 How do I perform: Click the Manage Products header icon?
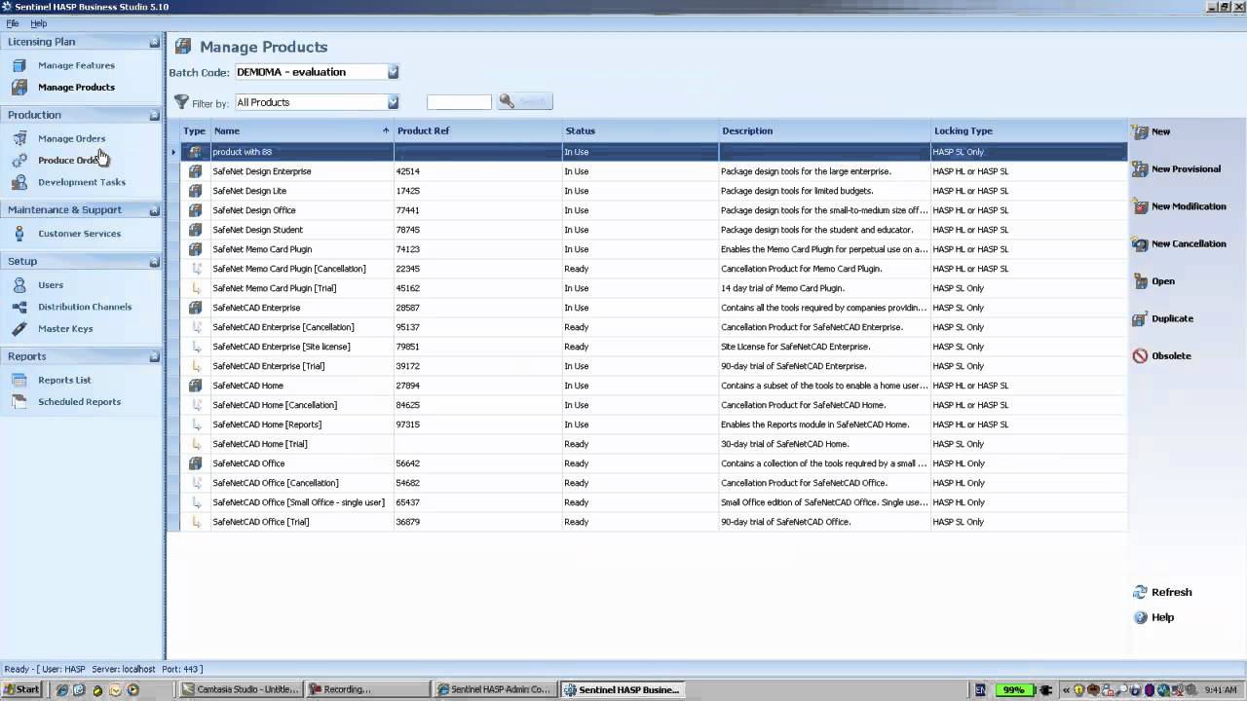coord(182,47)
